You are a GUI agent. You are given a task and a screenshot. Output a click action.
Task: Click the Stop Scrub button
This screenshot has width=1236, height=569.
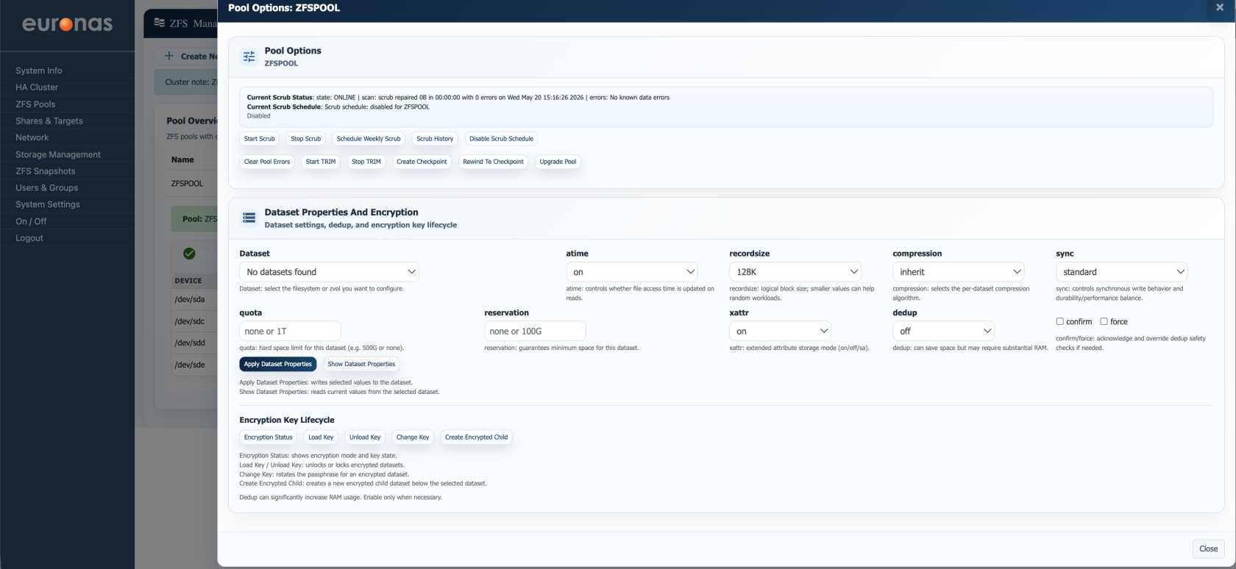point(306,139)
